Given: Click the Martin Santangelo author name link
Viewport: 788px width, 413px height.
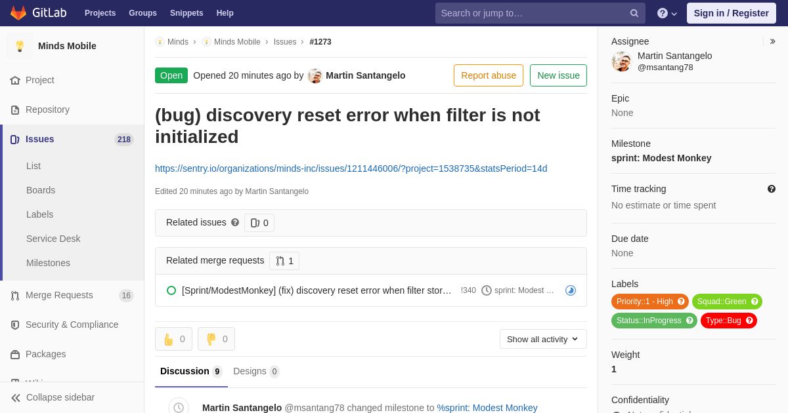Looking at the screenshot, I should click(366, 75).
